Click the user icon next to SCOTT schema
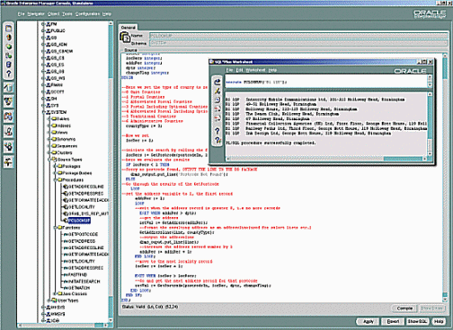The width and height of the screenshot is (453, 330). point(48,91)
